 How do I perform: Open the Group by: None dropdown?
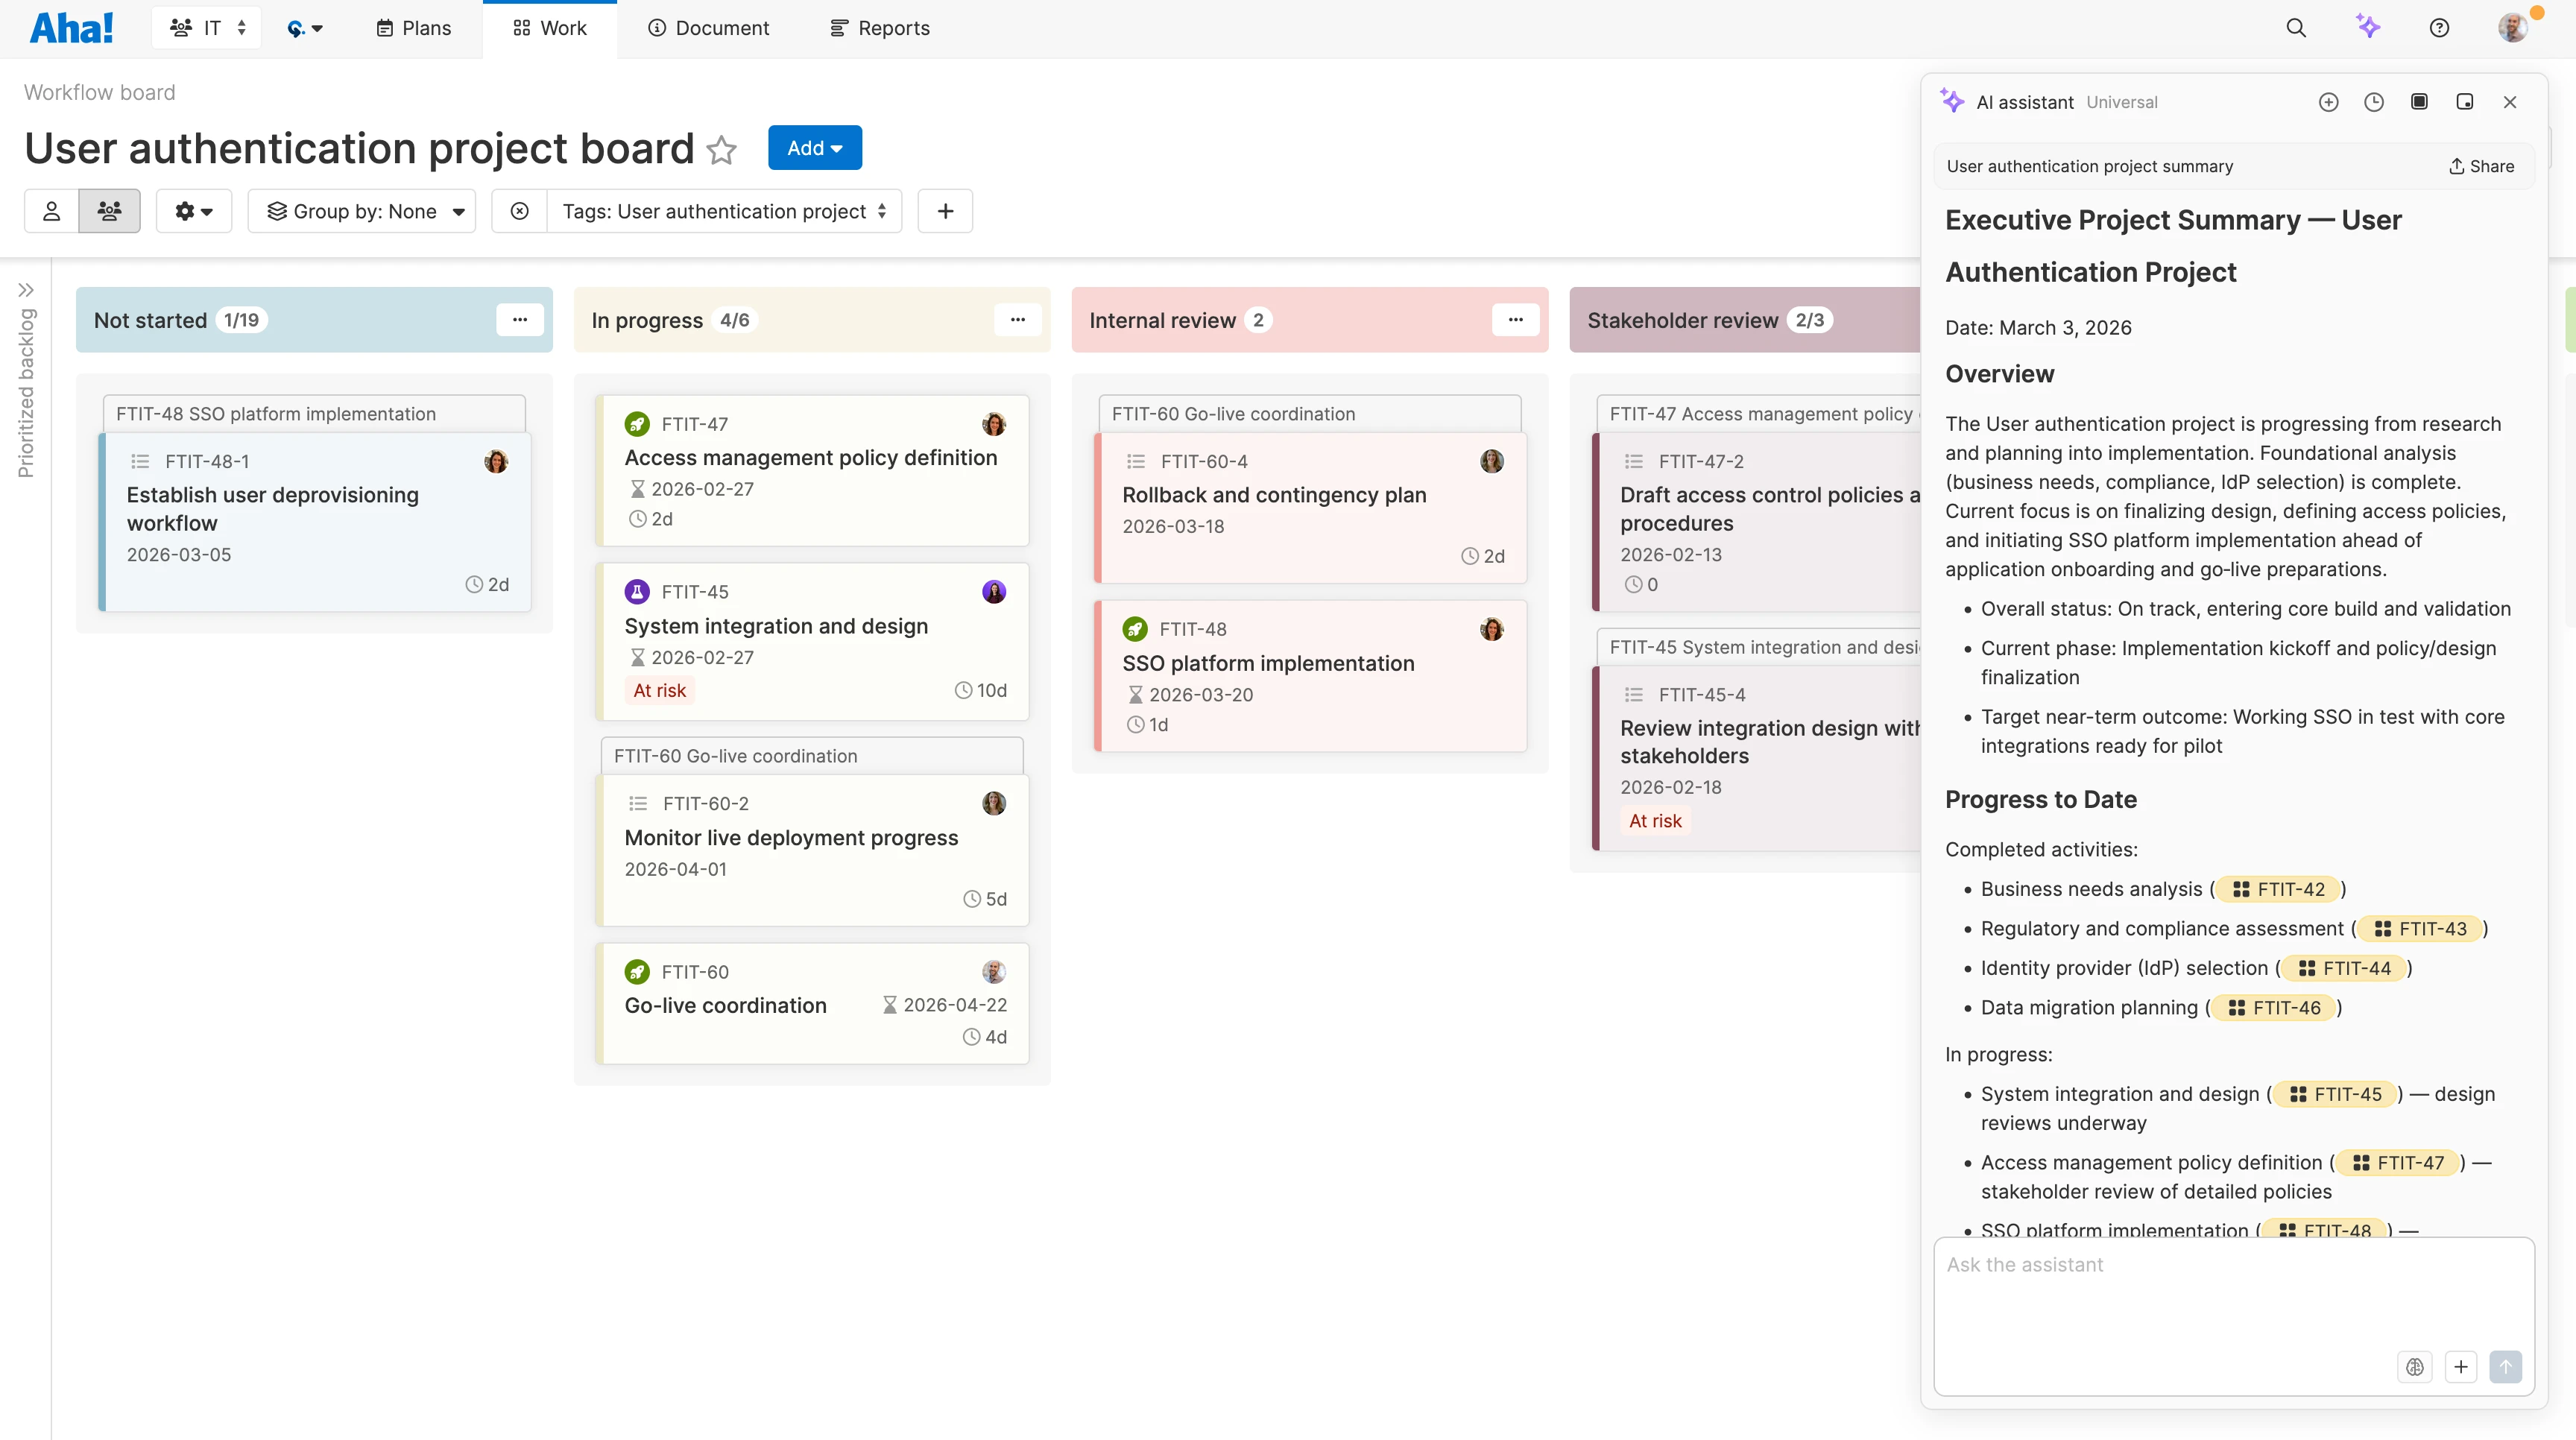tap(362, 211)
